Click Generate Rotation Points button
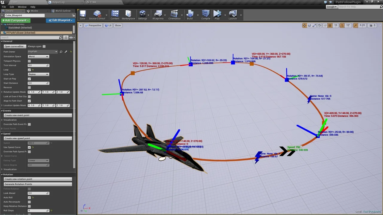Image resolution: width=383 pixels, height=215 pixels. click(18, 184)
